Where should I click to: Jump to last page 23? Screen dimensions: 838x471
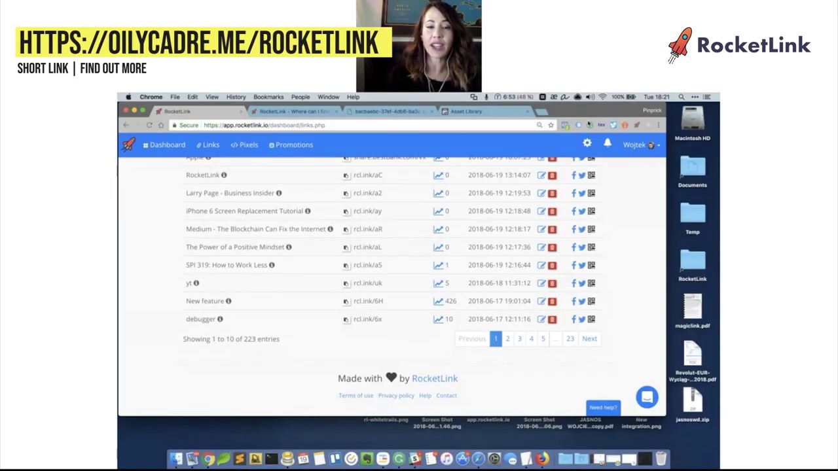tap(570, 338)
